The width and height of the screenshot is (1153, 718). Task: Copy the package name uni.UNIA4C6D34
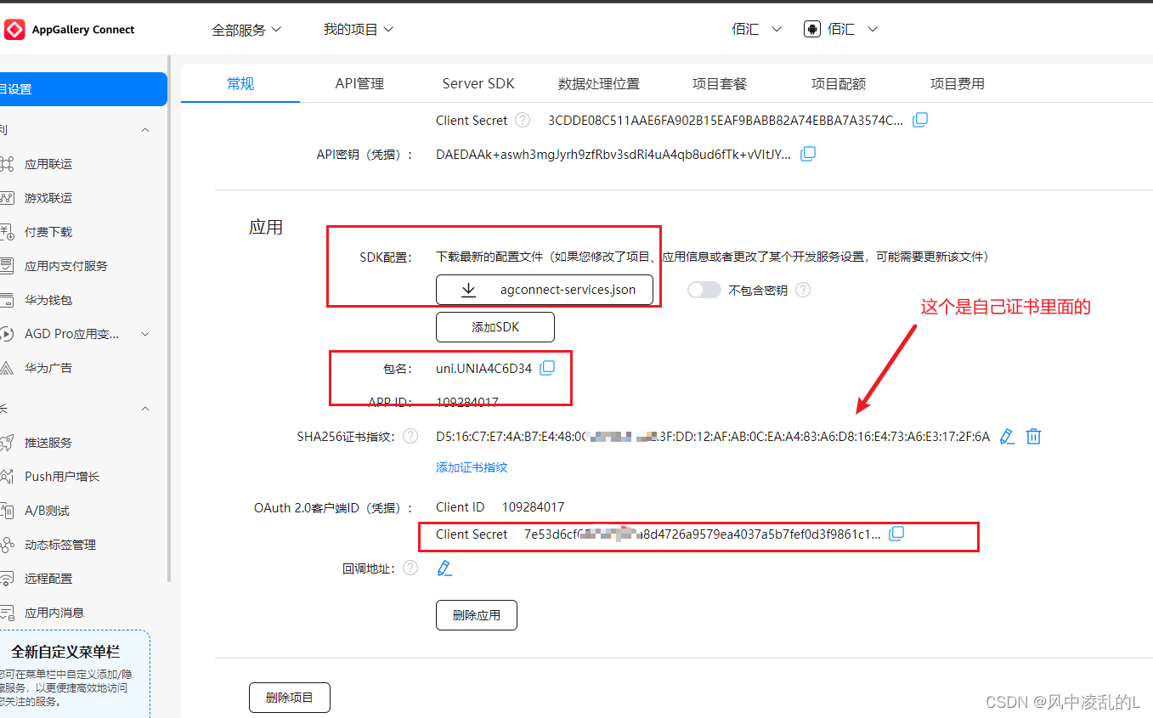click(x=547, y=367)
